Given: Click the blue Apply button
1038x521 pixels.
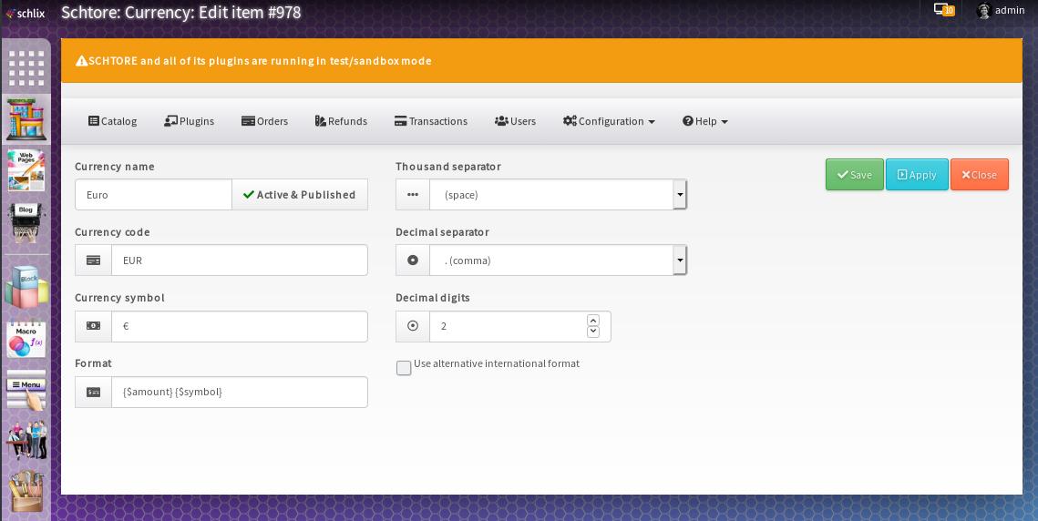Looking at the screenshot, I should point(917,175).
